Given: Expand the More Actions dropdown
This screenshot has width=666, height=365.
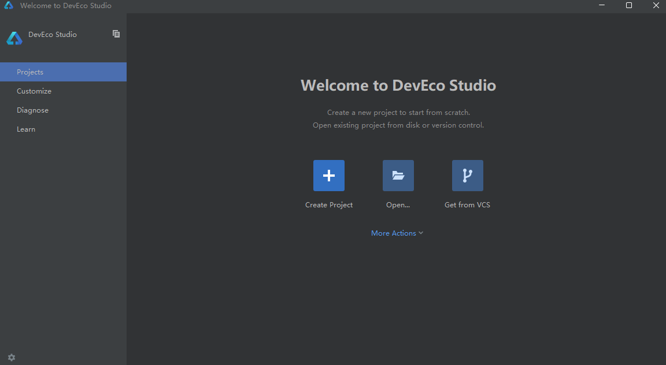Looking at the screenshot, I should pyautogui.click(x=397, y=233).
